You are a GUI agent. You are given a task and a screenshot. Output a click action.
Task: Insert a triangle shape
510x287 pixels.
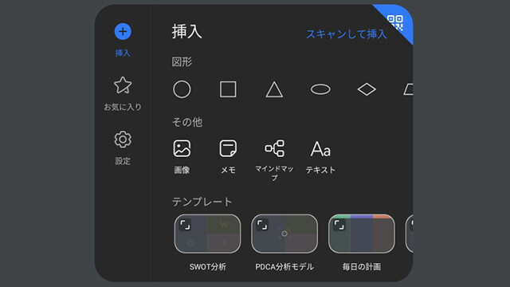pyautogui.click(x=274, y=89)
